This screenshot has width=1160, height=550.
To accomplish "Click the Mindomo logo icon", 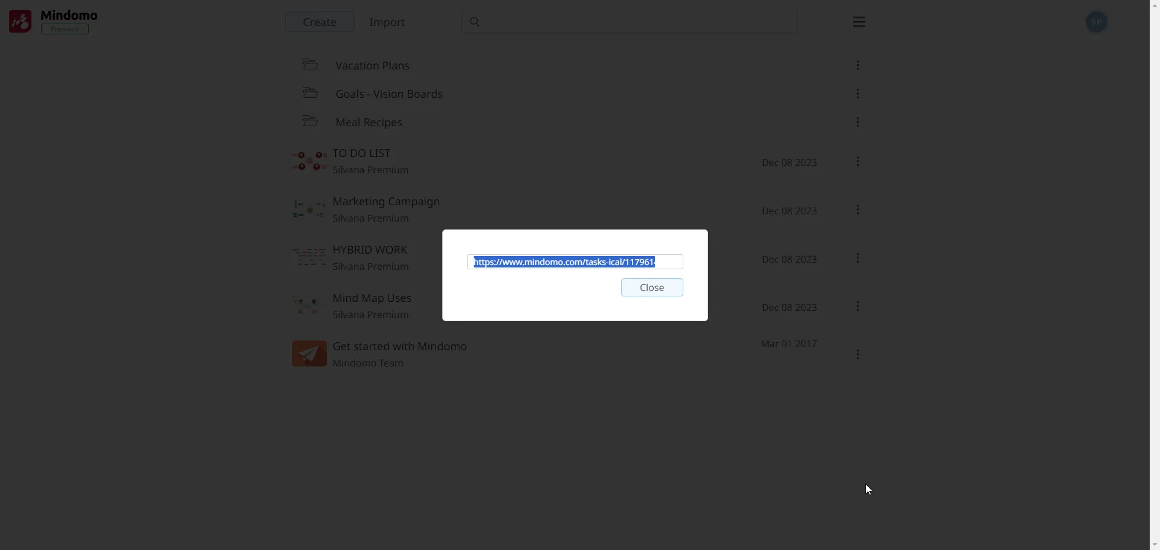I will pos(20,22).
